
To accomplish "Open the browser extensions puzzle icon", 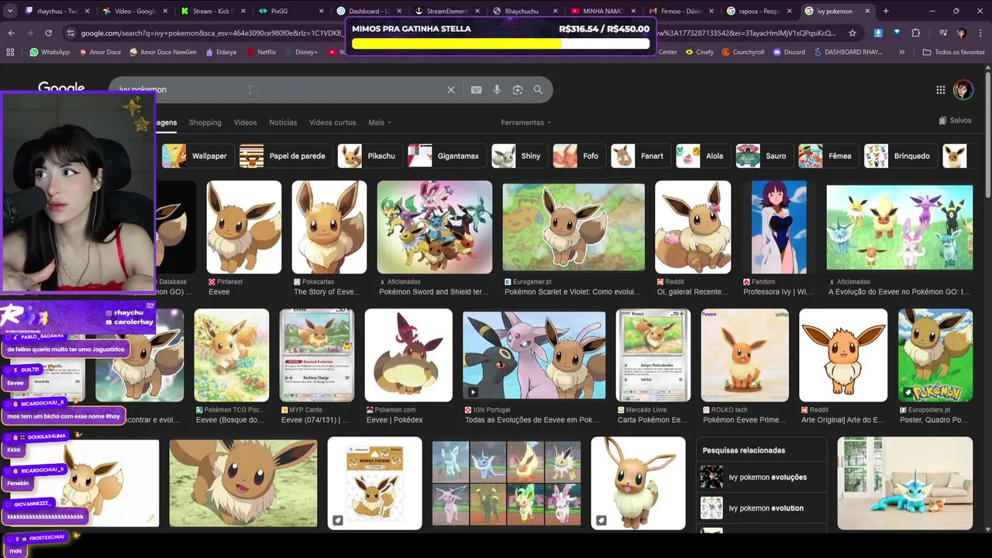I will click(x=916, y=33).
